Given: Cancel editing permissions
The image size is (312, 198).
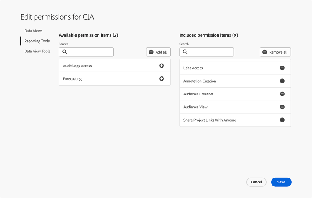Looking at the screenshot, I should coord(256,182).
